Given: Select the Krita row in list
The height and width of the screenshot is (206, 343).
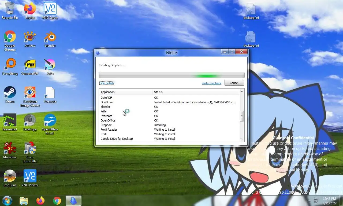Looking at the screenshot, I should (169, 111).
